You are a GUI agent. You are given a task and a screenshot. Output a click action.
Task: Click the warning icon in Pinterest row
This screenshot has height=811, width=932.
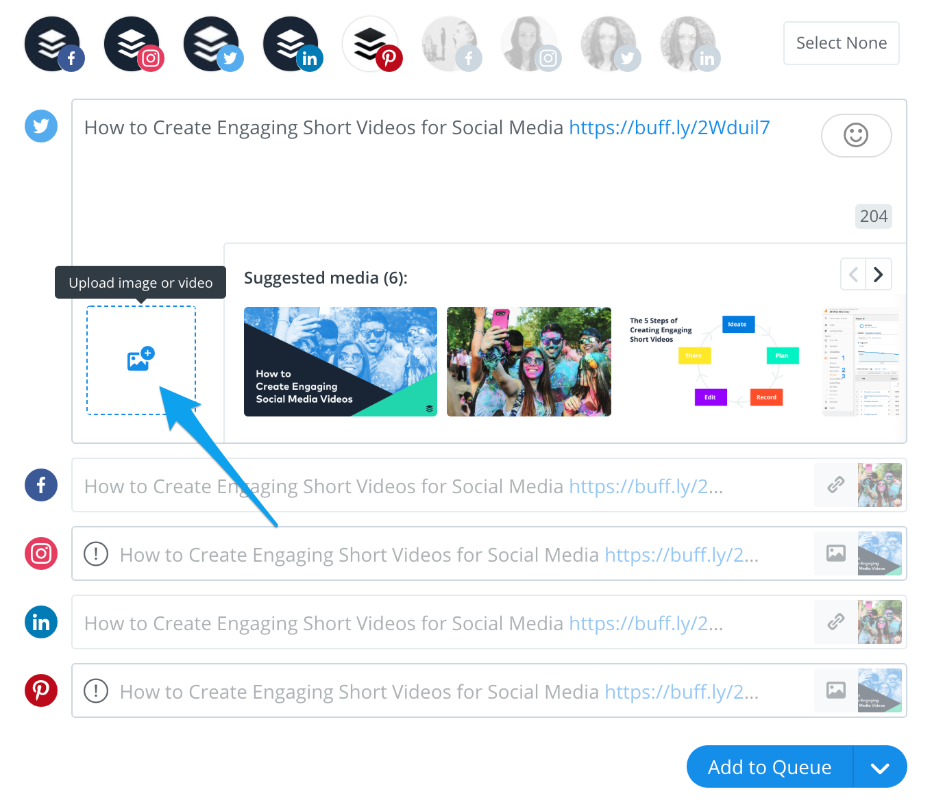coord(96,690)
